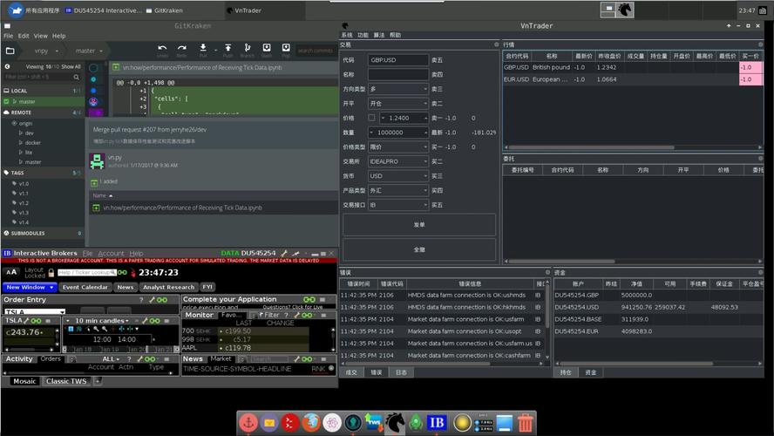
Task: Click the Stash icon in GitKraken toolbar
Action: pos(267,47)
